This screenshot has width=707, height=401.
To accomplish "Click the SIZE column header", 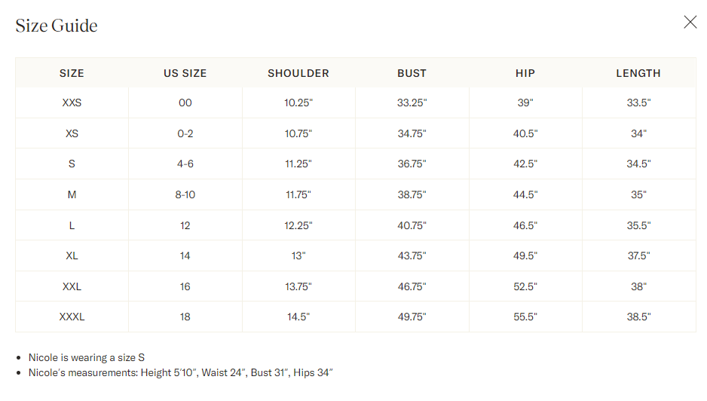I will click(x=72, y=73).
